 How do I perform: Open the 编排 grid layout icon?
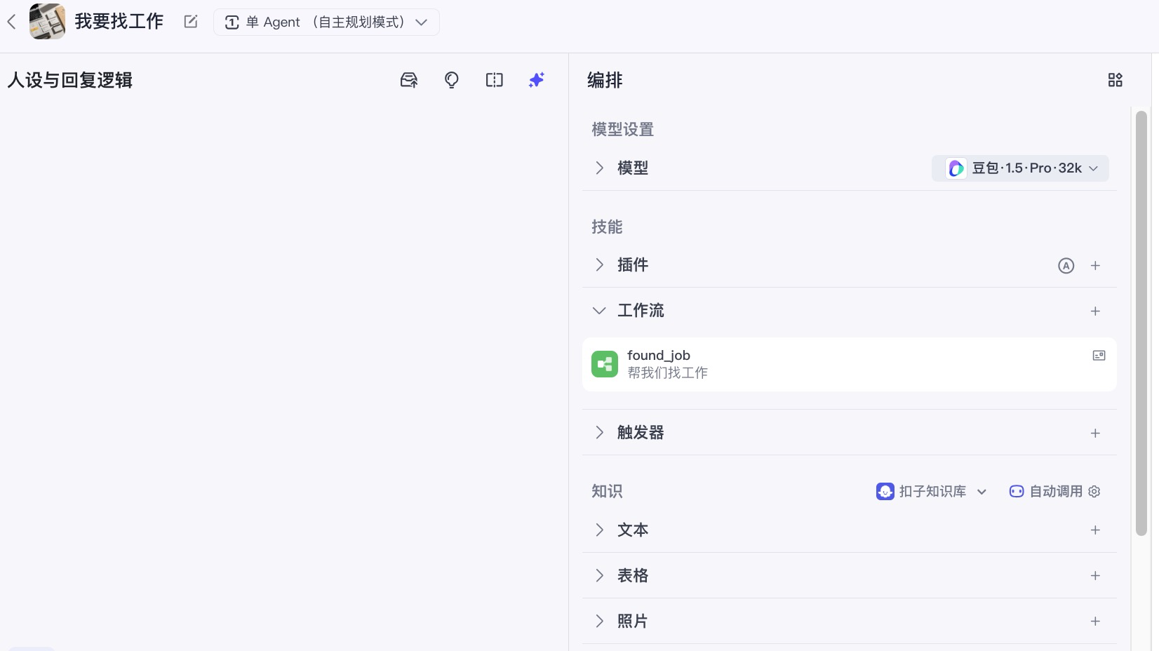[1115, 80]
